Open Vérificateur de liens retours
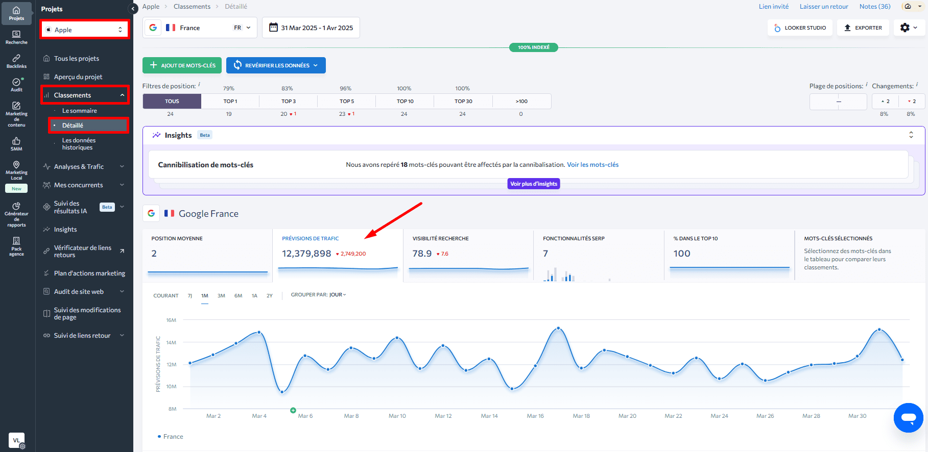The height and width of the screenshot is (452, 928). (84, 251)
